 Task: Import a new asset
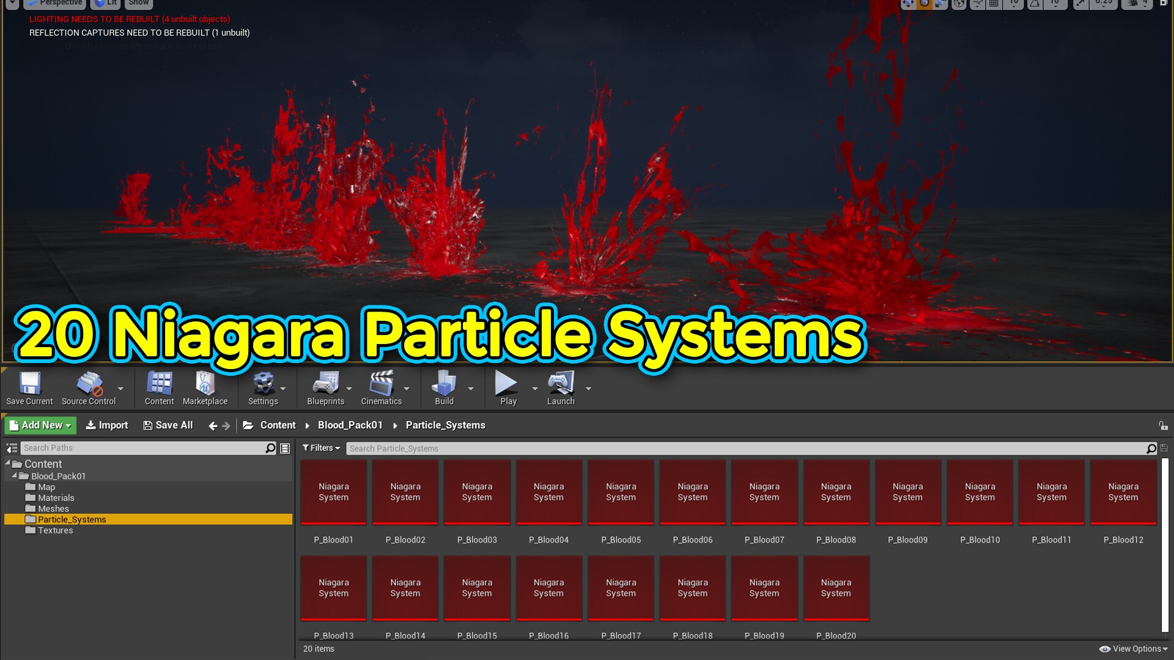(106, 425)
